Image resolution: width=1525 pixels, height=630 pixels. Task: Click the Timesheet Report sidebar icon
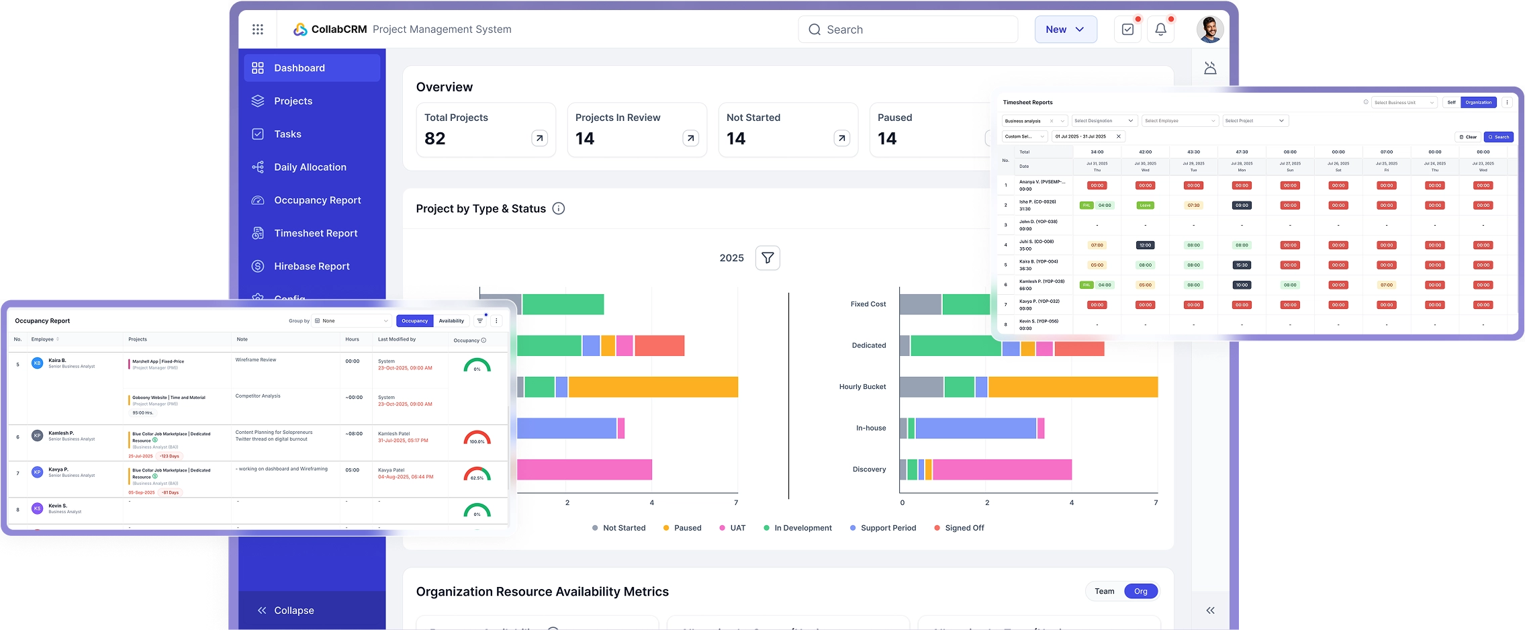258,232
